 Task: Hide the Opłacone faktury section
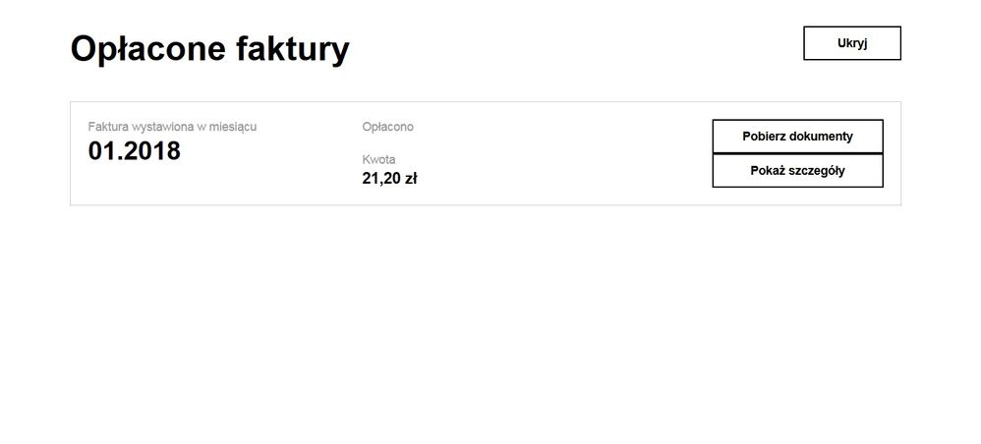pyautogui.click(x=851, y=43)
